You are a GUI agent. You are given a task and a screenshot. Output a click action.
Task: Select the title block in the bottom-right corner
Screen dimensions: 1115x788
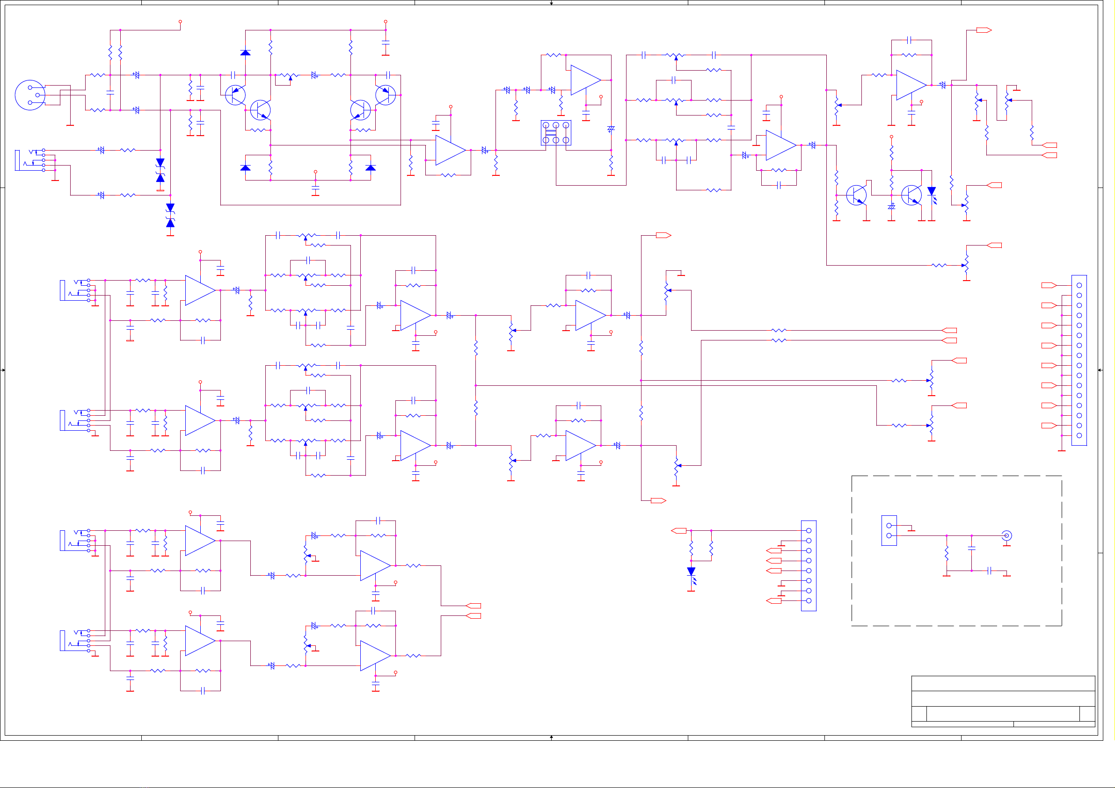pyautogui.click(x=1003, y=701)
